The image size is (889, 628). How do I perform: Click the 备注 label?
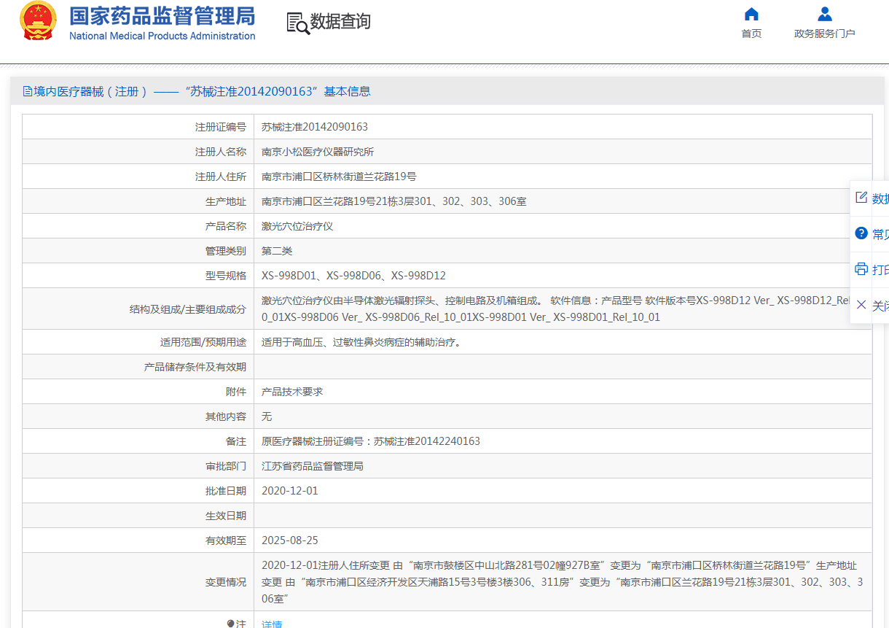point(236,441)
